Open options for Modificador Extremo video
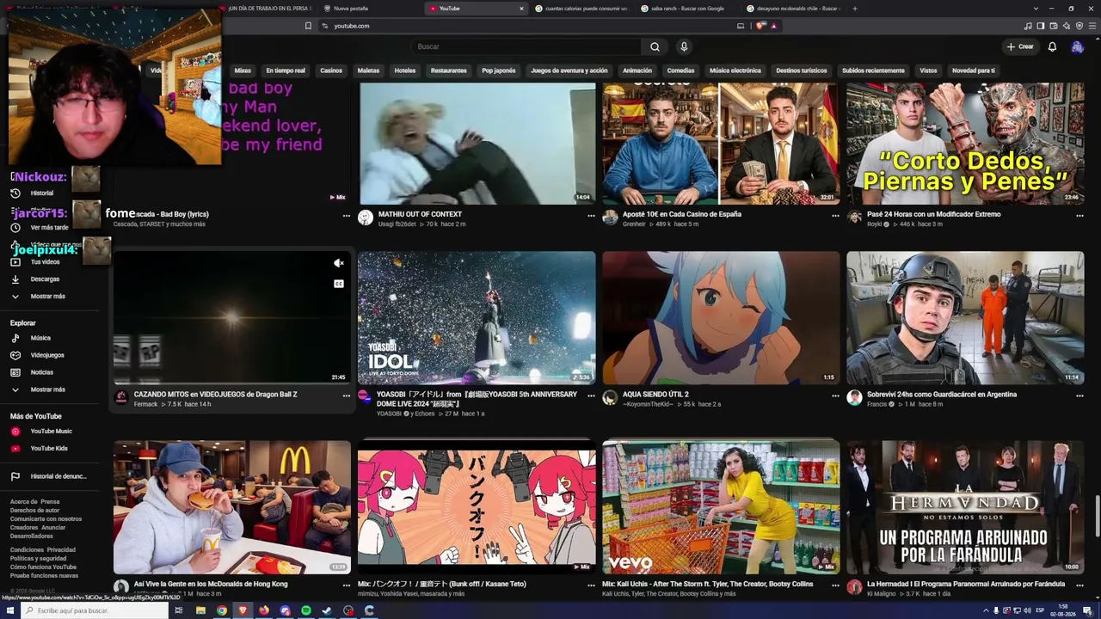 (x=1079, y=216)
